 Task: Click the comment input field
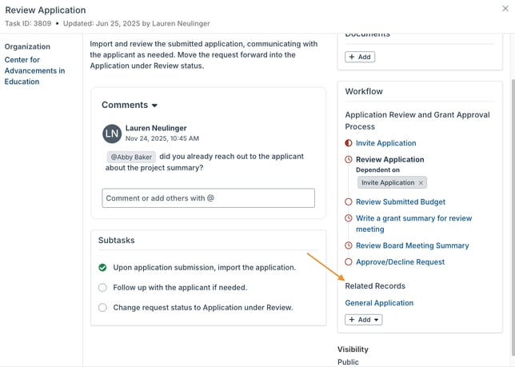tap(208, 198)
